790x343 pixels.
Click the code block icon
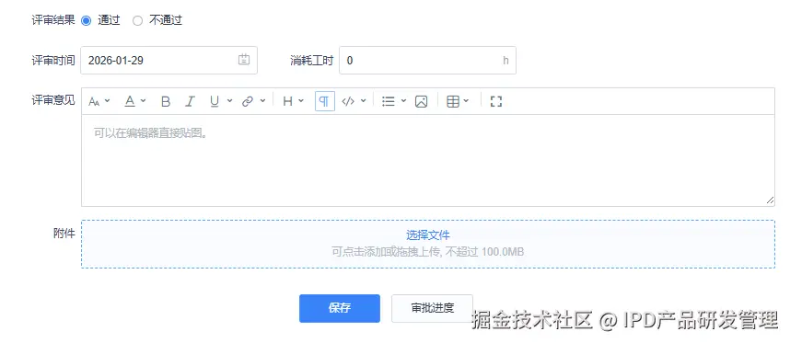click(348, 101)
